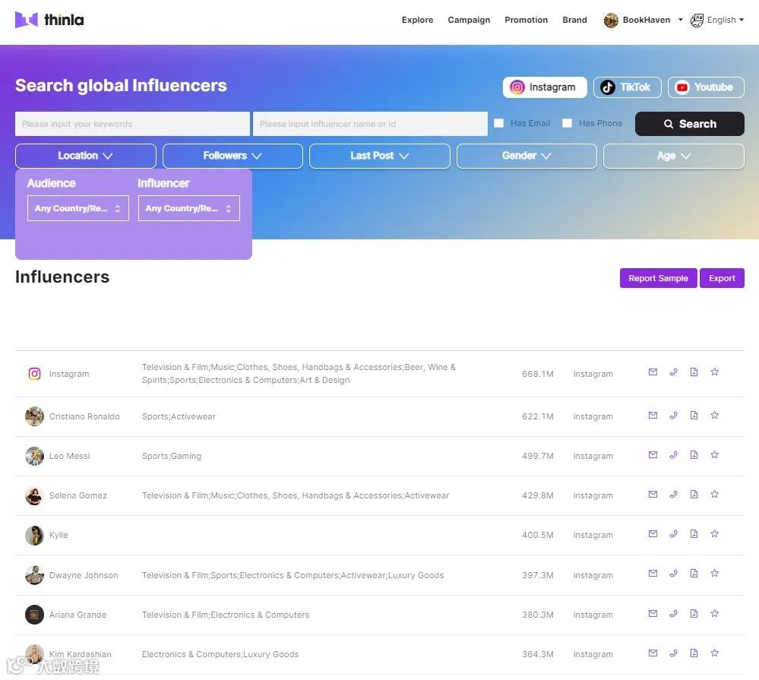Viewport: 759px width, 680px height.
Task: Star the Kim Kardashian row
Action: [714, 653]
